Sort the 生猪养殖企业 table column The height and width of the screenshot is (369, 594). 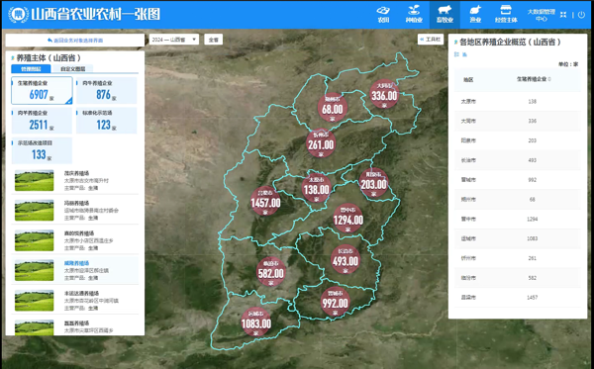tap(534, 79)
